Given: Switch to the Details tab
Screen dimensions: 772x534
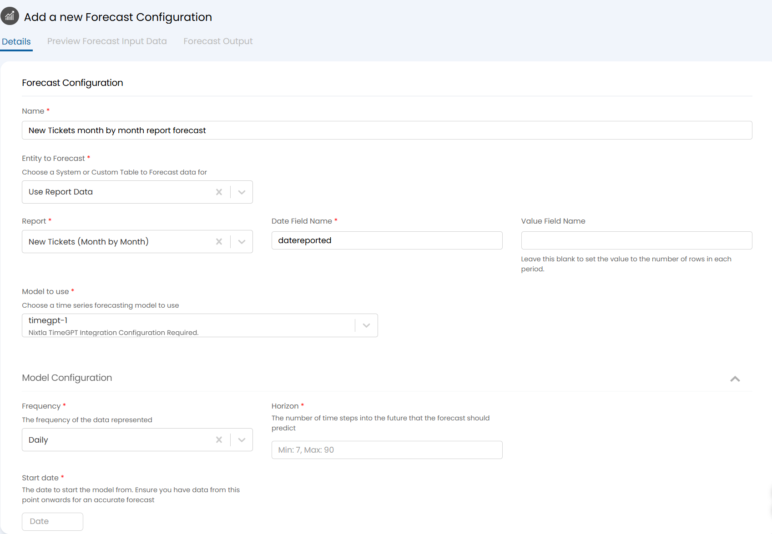Looking at the screenshot, I should (x=16, y=41).
